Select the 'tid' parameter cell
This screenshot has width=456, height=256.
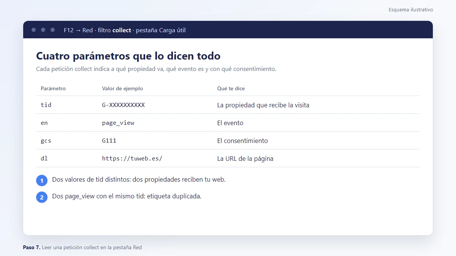pyautogui.click(x=46, y=105)
